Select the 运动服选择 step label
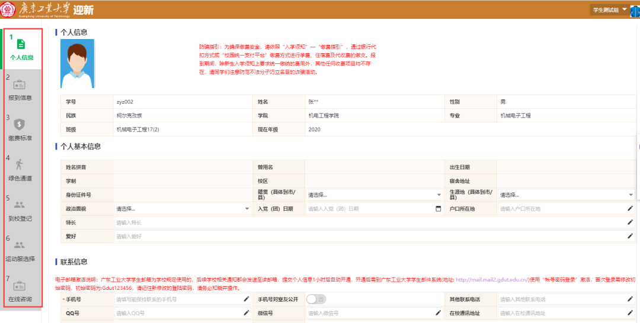The width and height of the screenshot is (640, 323). (20, 259)
